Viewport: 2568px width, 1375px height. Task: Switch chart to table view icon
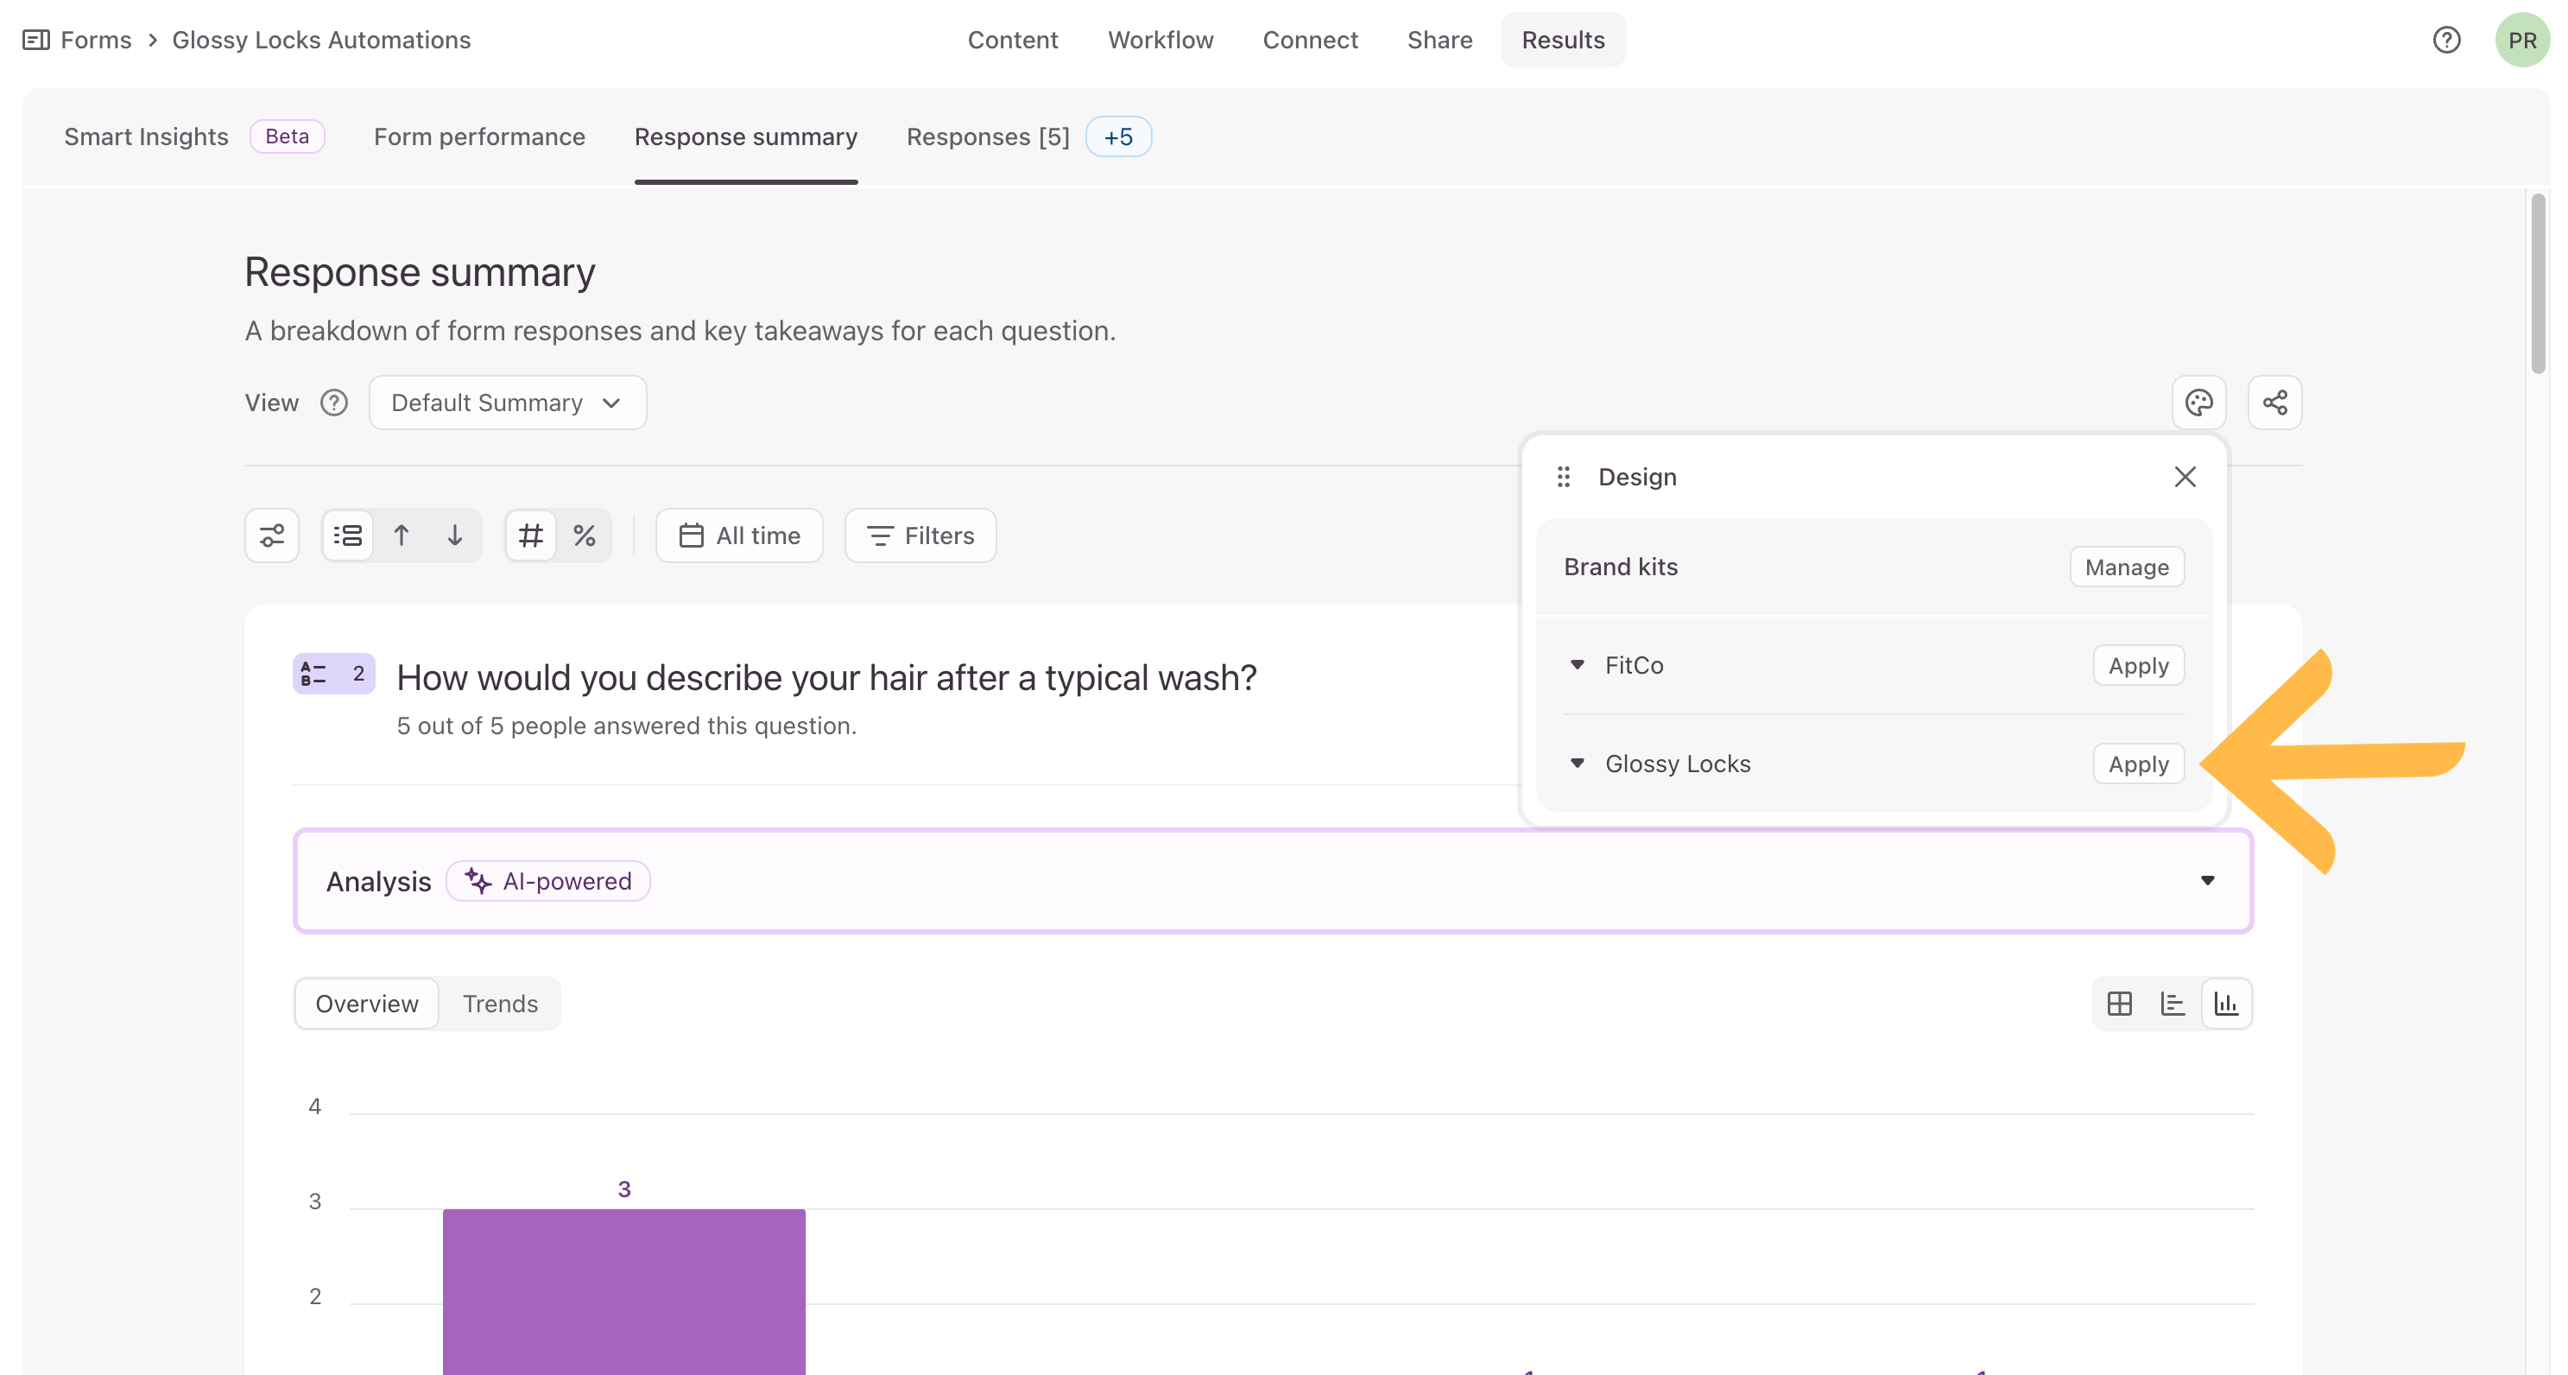(2119, 1003)
